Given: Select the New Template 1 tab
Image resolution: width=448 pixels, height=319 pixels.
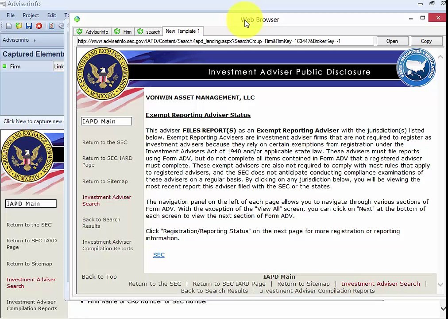Looking at the screenshot, I should click(183, 31).
